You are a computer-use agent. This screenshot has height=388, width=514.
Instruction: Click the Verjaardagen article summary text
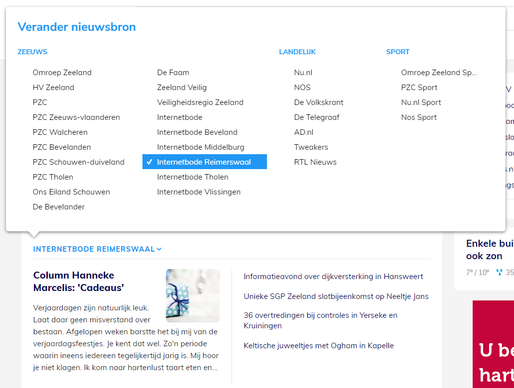click(126, 338)
